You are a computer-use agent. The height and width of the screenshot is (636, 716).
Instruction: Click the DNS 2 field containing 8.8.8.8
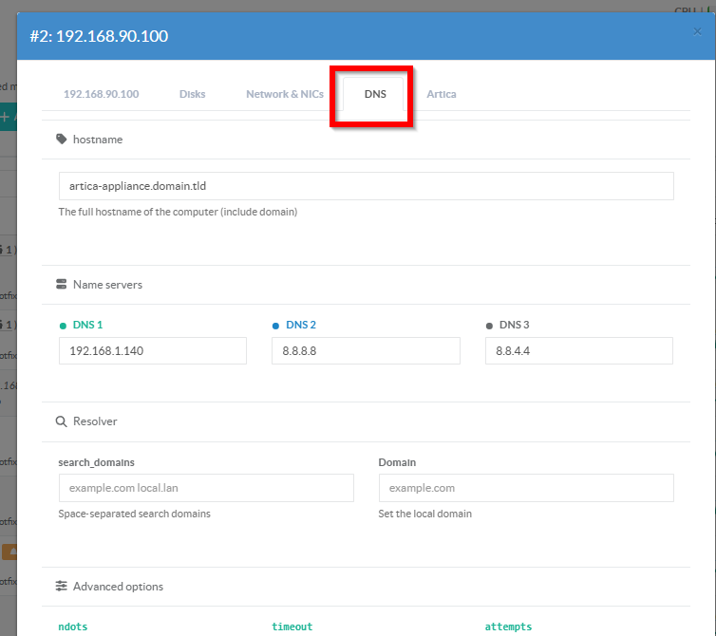366,350
